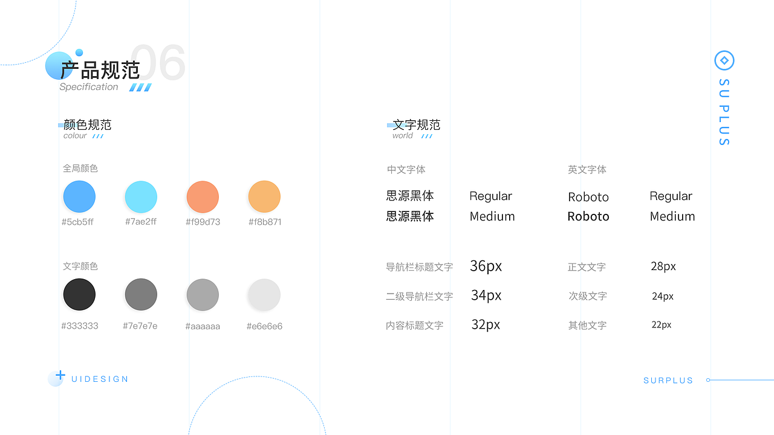Select the 思源黑体 Regular font label
The image size is (774, 435).
pyautogui.click(x=410, y=196)
